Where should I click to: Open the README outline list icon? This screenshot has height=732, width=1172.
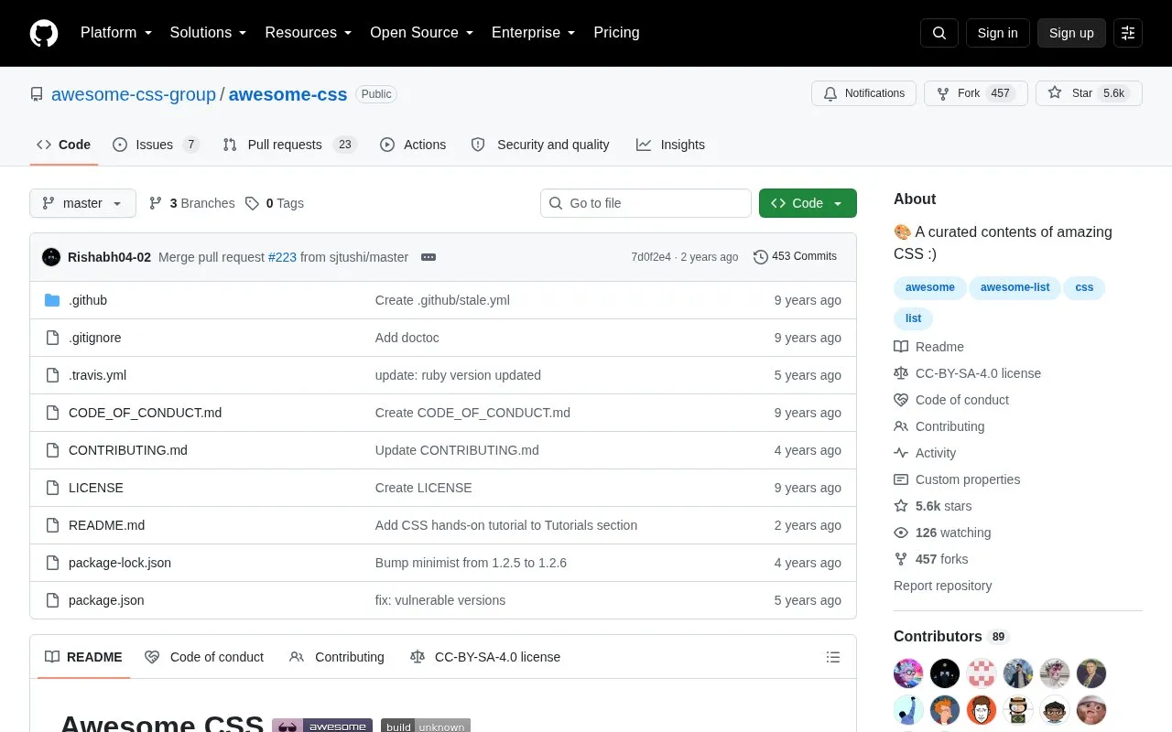[x=833, y=657]
